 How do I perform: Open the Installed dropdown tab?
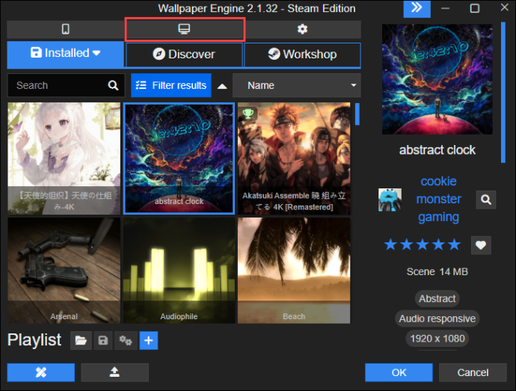point(66,55)
